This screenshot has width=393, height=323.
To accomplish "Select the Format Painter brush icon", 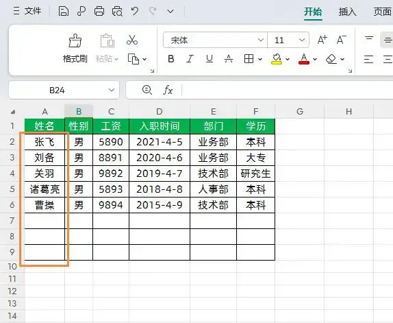I will pyautogui.click(x=75, y=40).
